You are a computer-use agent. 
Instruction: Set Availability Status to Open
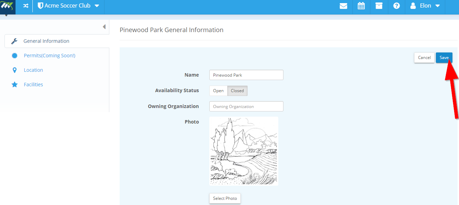pos(218,91)
